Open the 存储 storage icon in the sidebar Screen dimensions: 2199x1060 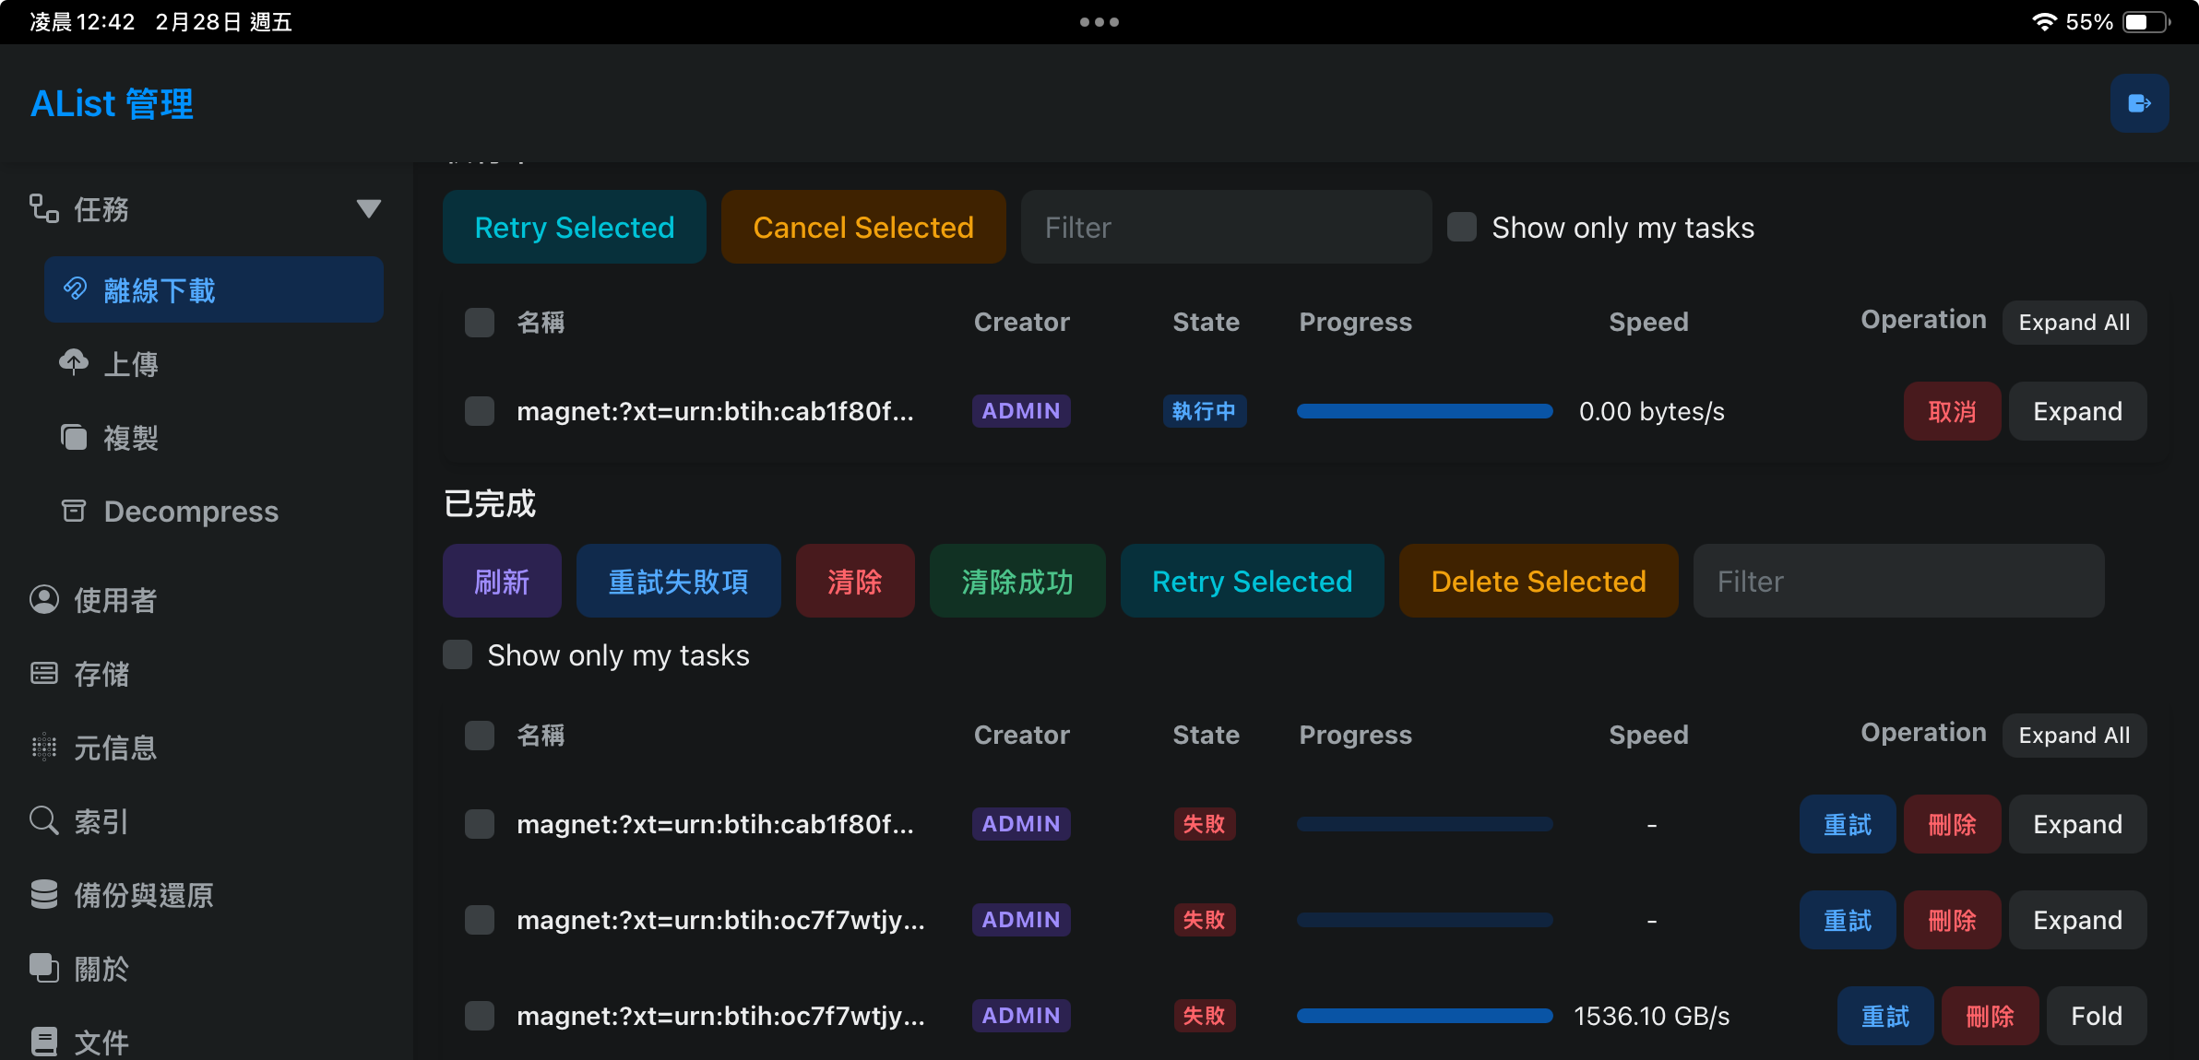click(x=44, y=674)
